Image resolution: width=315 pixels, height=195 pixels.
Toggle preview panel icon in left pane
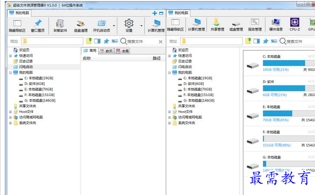(97, 41)
